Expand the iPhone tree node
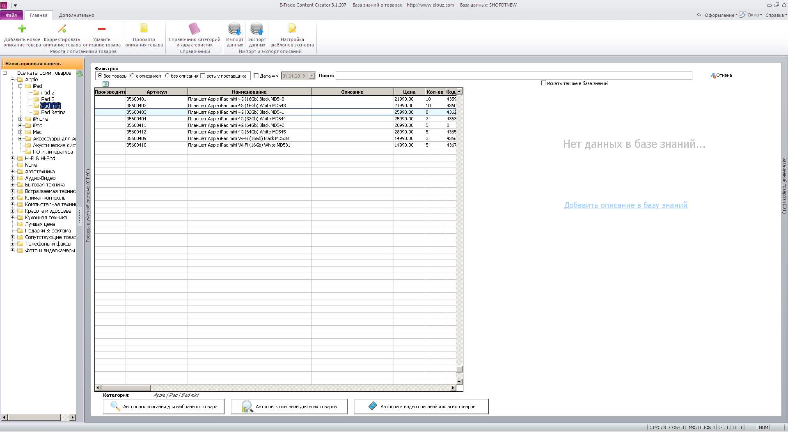The image size is (788, 432). (20, 119)
